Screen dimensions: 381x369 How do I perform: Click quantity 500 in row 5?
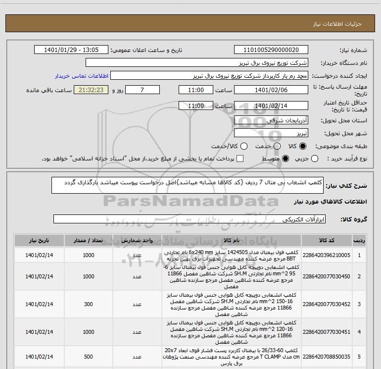(x=89, y=357)
